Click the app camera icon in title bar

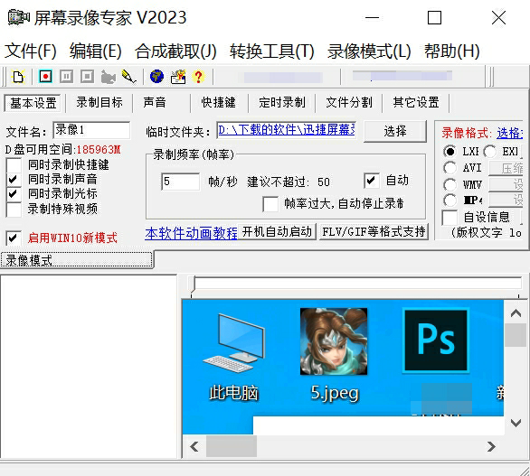click(x=19, y=17)
